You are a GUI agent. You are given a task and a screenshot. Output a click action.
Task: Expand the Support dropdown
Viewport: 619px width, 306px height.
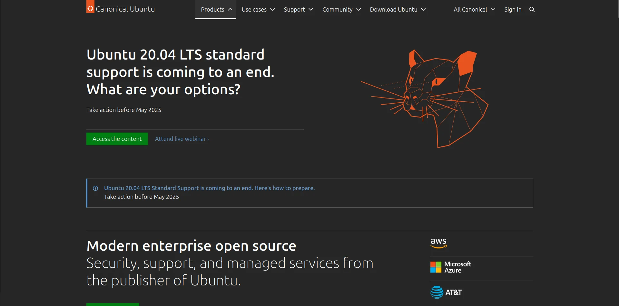[299, 9]
